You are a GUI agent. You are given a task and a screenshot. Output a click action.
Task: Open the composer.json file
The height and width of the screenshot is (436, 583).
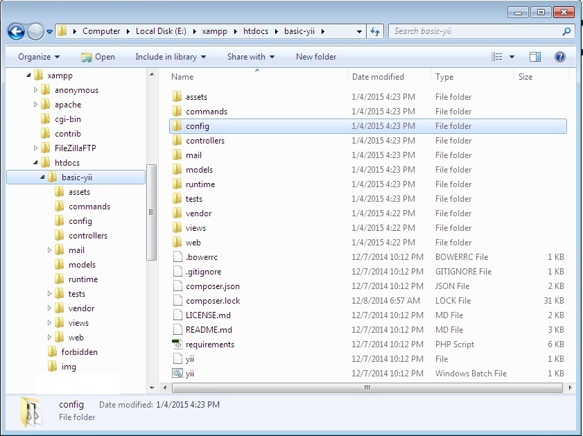[211, 286]
